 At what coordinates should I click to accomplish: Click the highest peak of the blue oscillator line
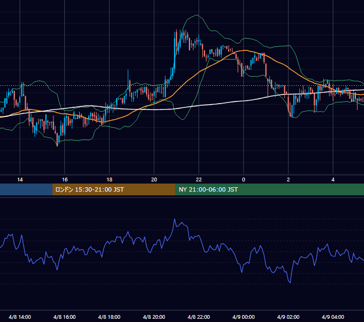[x=175, y=219]
